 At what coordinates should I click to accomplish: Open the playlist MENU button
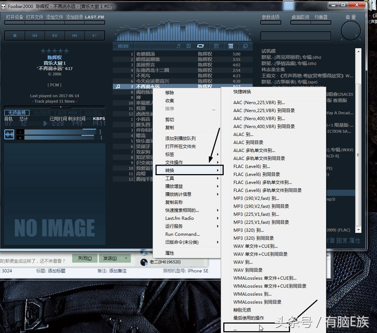click(123, 46)
